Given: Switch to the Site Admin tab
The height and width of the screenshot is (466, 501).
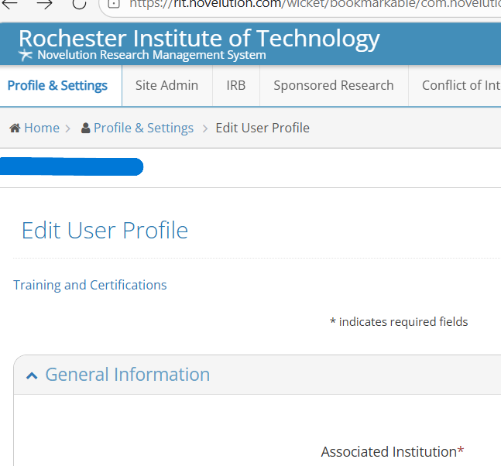Looking at the screenshot, I should [x=166, y=86].
